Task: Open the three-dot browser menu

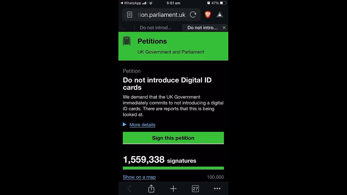Action: [217, 189]
